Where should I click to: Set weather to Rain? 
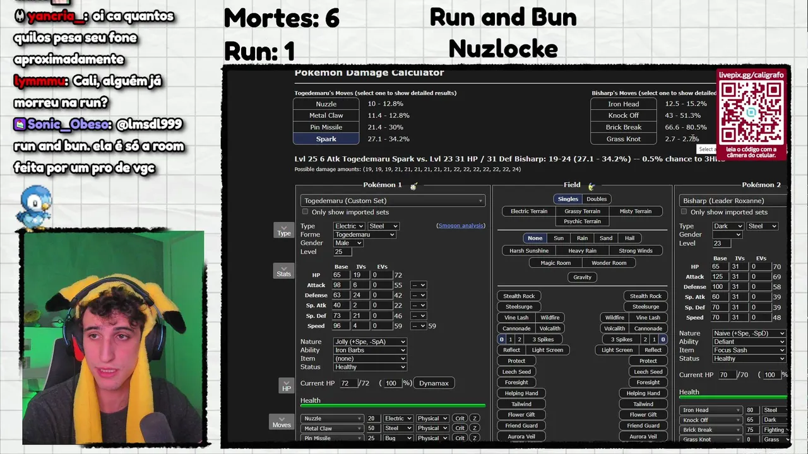[582, 238]
